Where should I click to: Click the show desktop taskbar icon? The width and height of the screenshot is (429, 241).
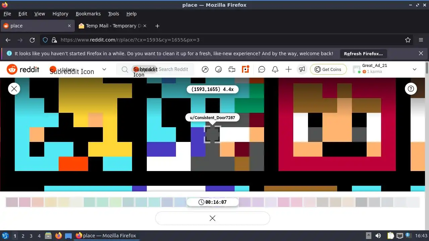tap(68, 236)
